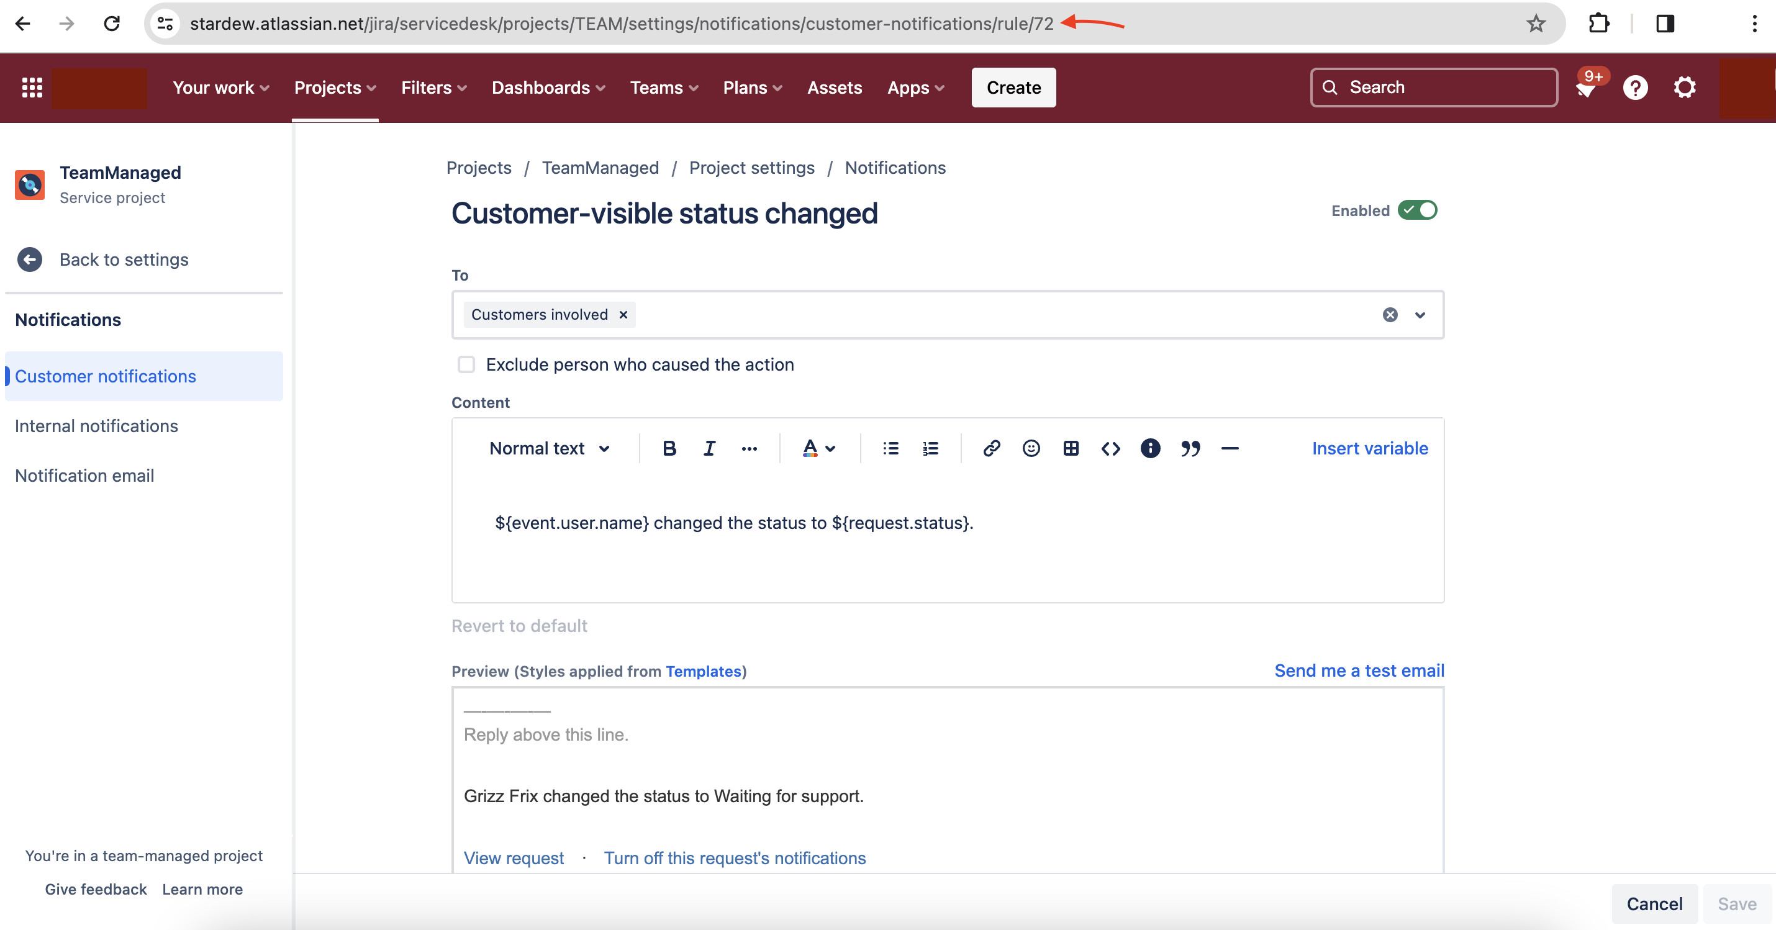Open the Projects menu in navigation
Screen dimensions: 1776x930
coord(335,88)
